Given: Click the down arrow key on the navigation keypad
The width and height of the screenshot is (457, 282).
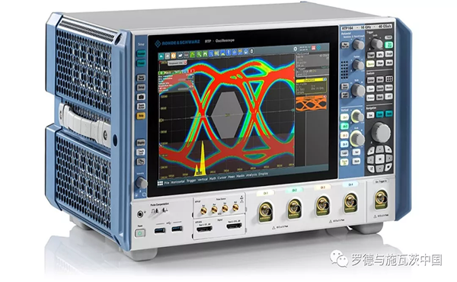Looking at the screenshot, I should pyautogui.click(x=379, y=169).
